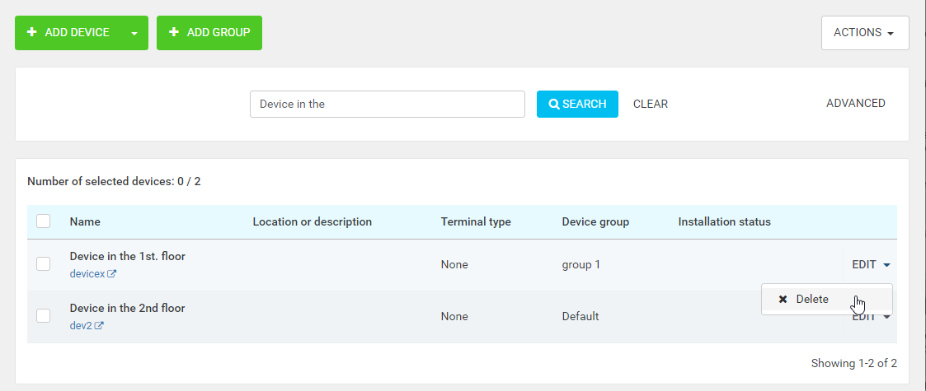
Task: Click the CLEAR search button
Action: pos(650,104)
